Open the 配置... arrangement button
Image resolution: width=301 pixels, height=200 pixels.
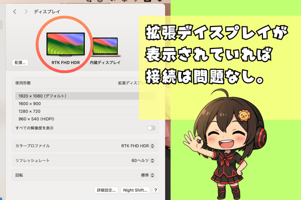[20, 62]
